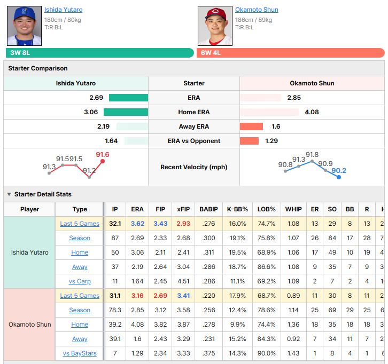Click the LOB% column header
Image resolution: width=388 pixels, height=364 pixels.
pos(267,209)
